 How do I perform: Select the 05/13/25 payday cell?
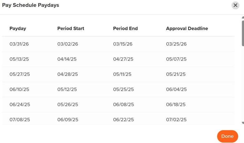[x=19, y=59]
